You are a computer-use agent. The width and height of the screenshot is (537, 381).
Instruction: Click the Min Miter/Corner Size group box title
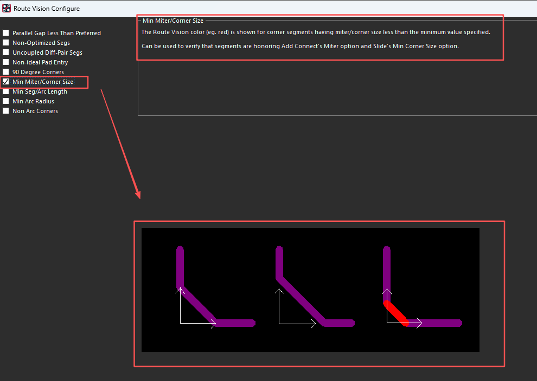click(x=172, y=21)
